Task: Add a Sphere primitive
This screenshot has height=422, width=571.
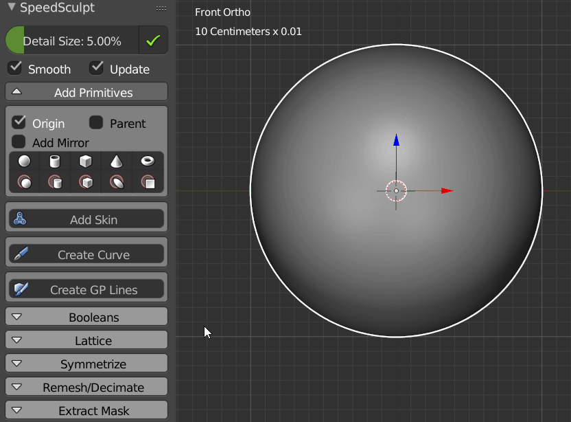Action: click(x=24, y=161)
